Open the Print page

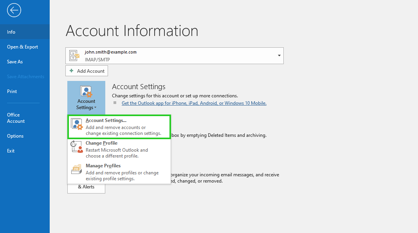[12, 91]
